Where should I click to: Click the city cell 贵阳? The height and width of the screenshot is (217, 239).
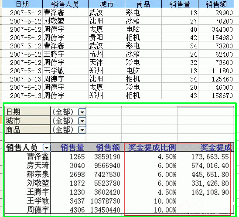click(96, 37)
